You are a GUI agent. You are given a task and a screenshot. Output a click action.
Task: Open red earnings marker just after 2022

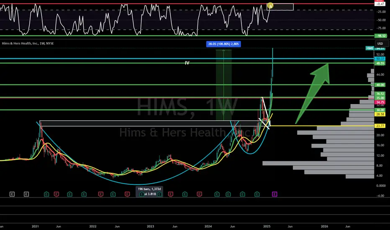[101, 194]
